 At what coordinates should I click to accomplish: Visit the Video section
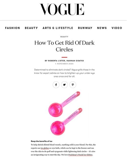pyautogui.click(x=117, y=28)
